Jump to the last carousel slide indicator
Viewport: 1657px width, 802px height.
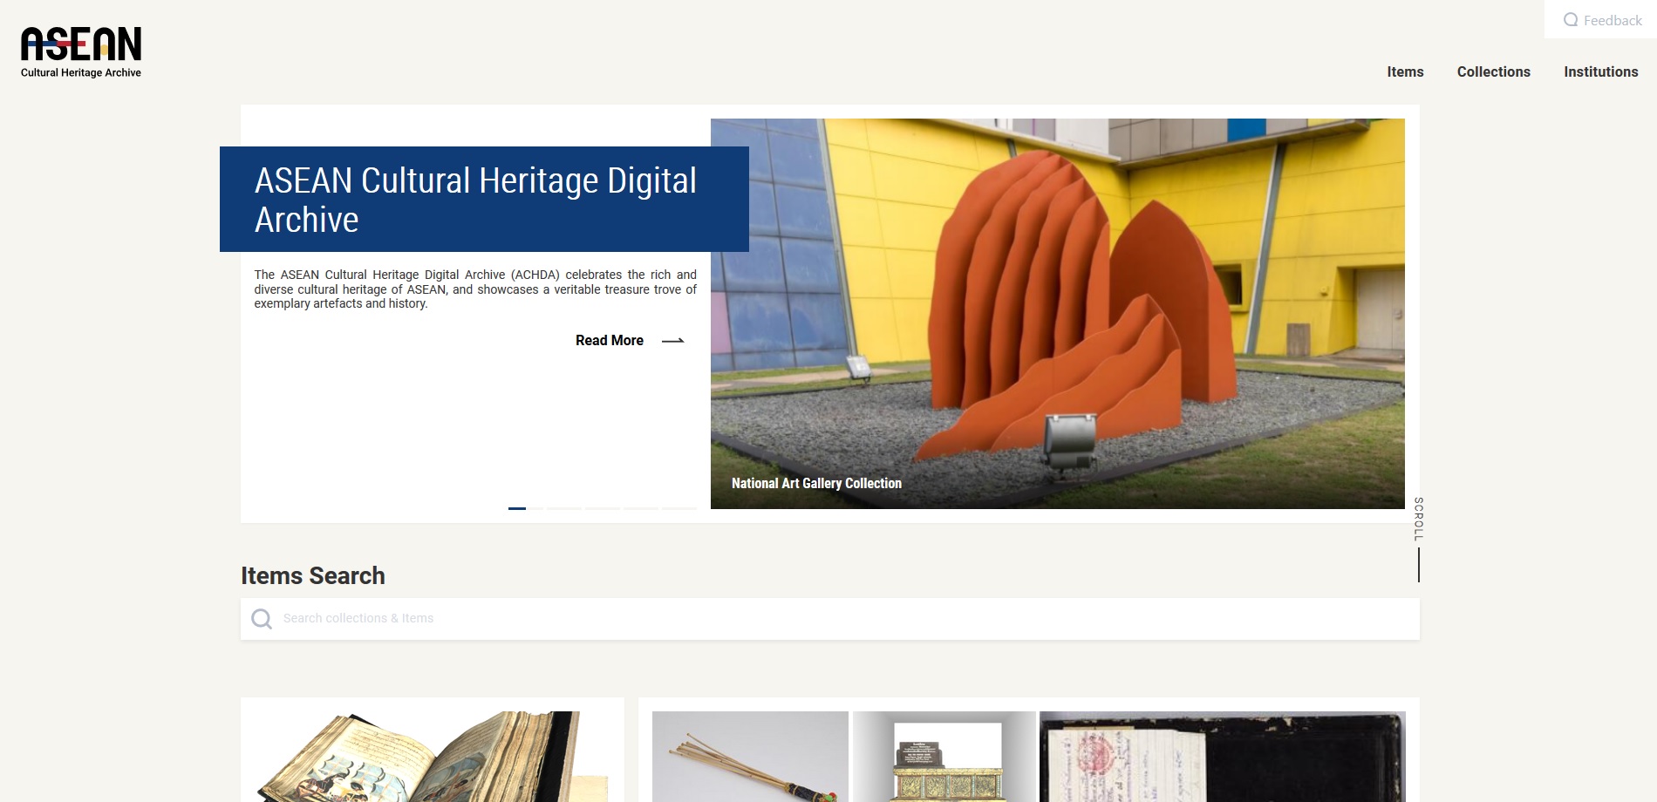coord(678,508)
